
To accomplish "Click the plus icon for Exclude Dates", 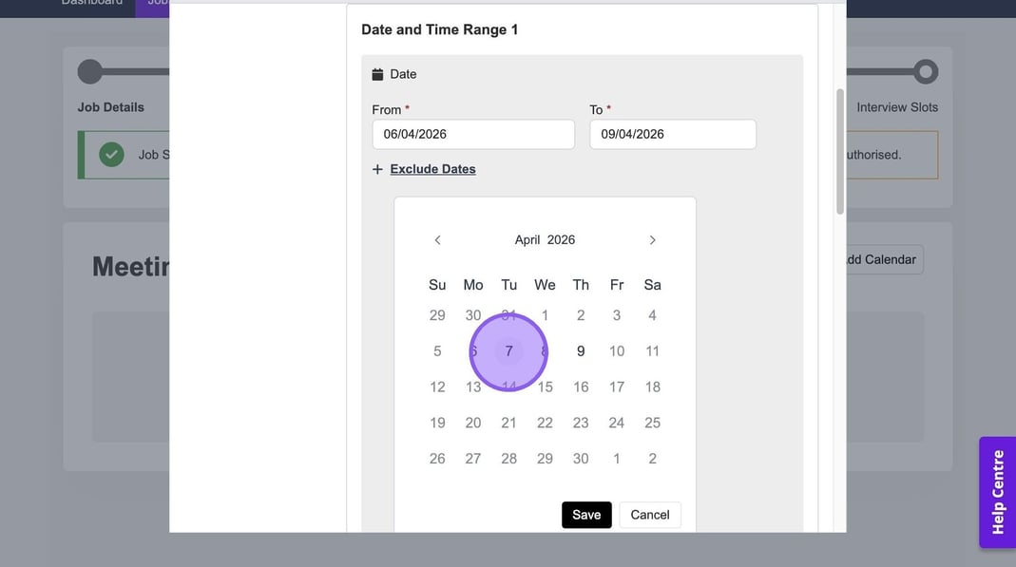I will click(x=377, y=169).
